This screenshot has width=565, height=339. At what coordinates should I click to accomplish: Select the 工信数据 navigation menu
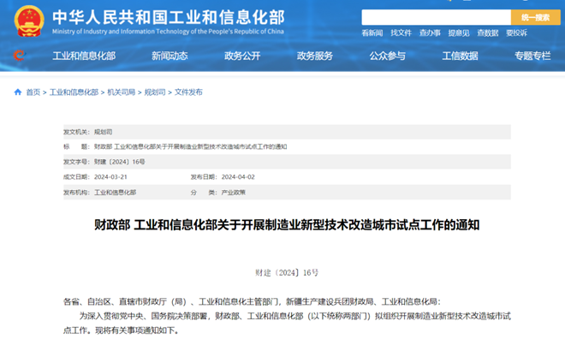tap(461, 56)
